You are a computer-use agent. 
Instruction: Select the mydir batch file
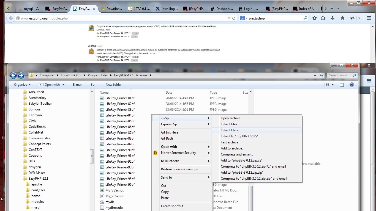[x=110, y=202]
